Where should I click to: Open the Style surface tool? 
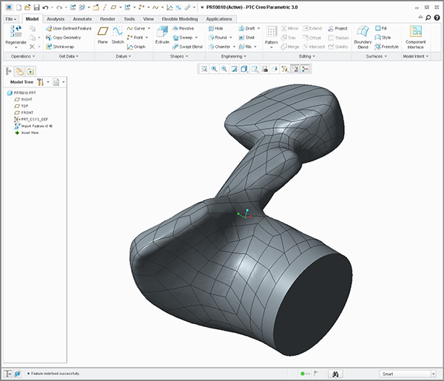pyautogui.click(x=383, y=38)
